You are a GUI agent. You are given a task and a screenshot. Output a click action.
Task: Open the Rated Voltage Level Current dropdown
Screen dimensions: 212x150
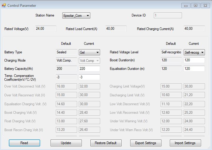[194, 52]
